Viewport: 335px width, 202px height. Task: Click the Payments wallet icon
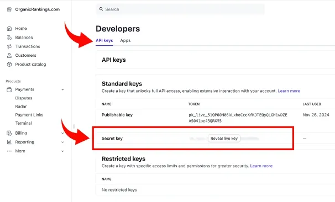click(9, 89)
